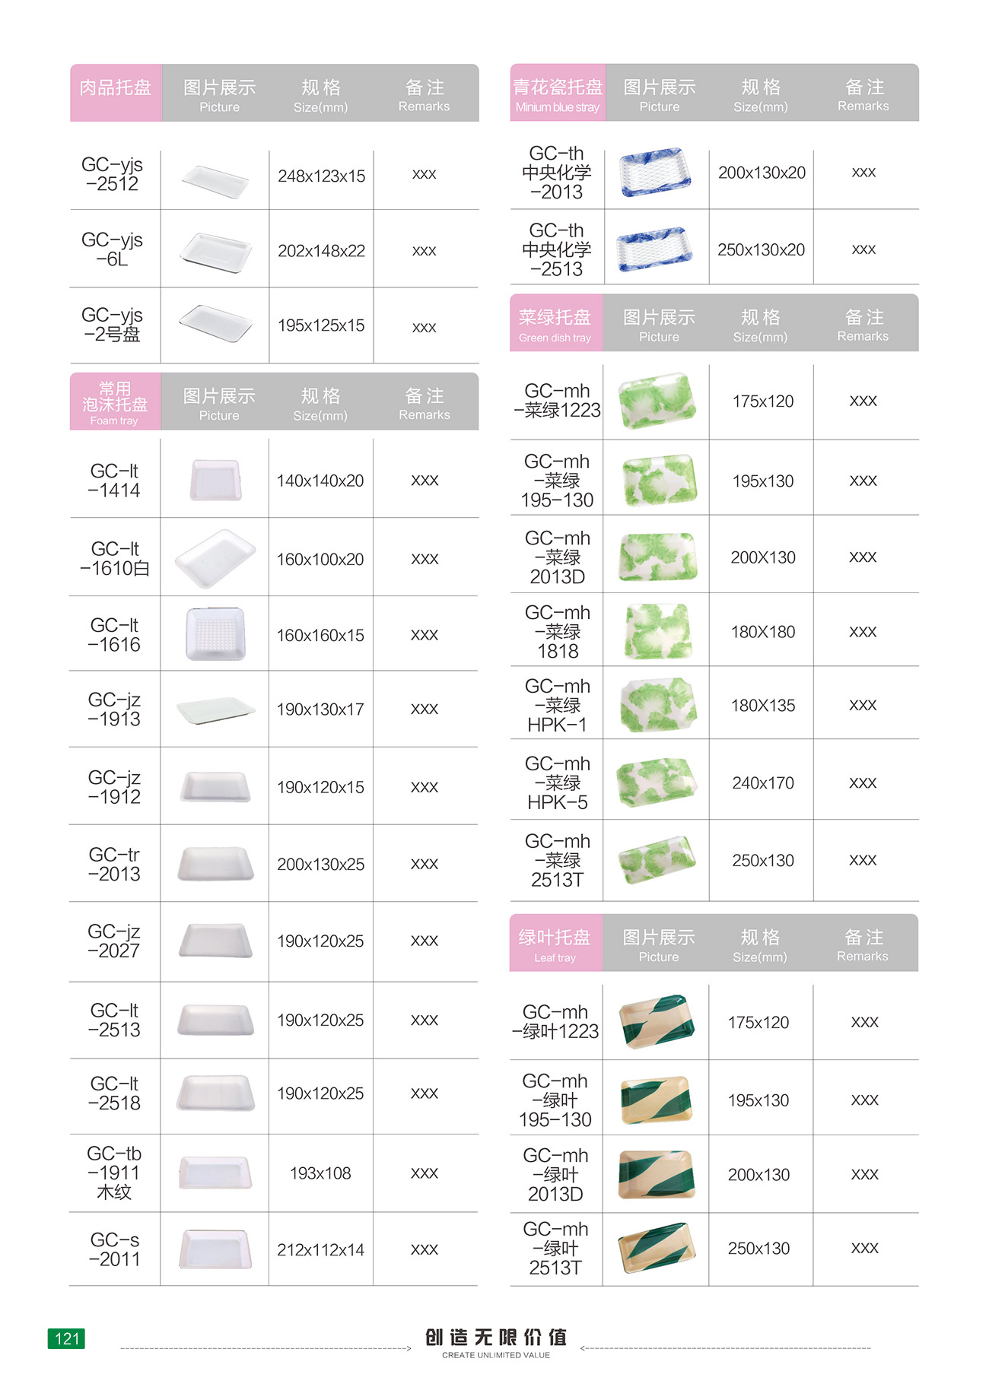Click the 肉品托盘 pink section header

click(116, 93)
